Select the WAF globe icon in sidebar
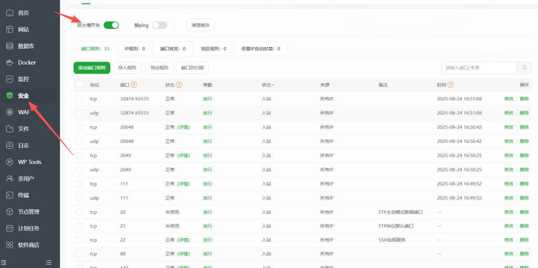Image resolution: width=538 pixels, height=268 pixels. point(9,112)
